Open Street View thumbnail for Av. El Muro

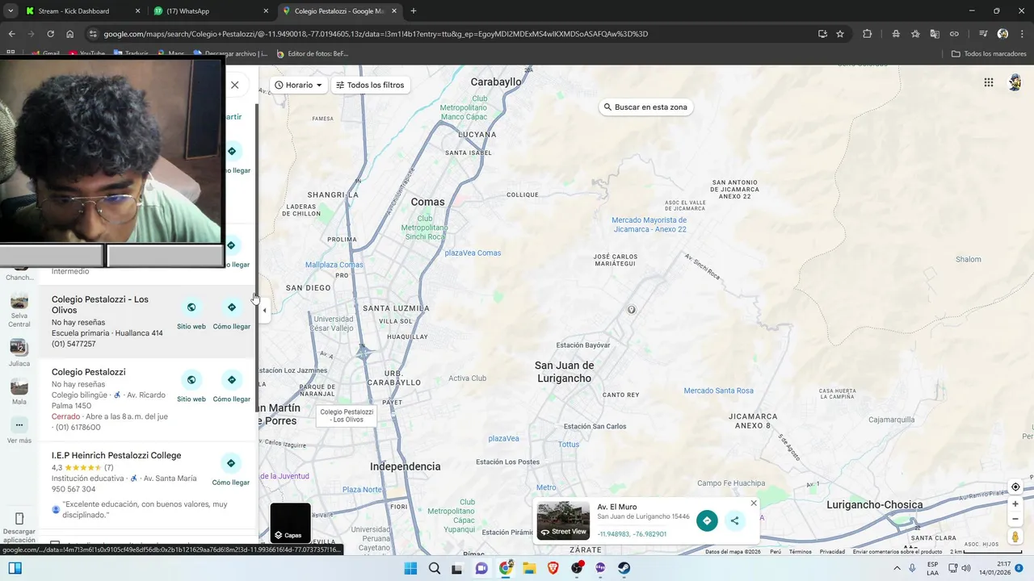tap(563, 520)
